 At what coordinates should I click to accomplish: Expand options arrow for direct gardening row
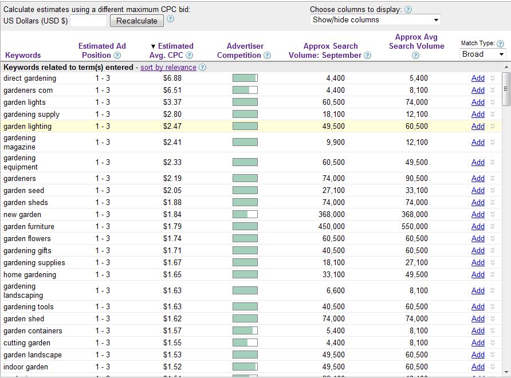(493, 78)
